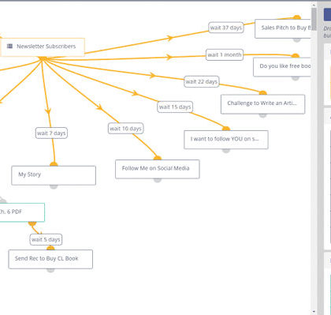Select the Newsletter Subscribers source node

pyautogui.click(x=43, y=47)
